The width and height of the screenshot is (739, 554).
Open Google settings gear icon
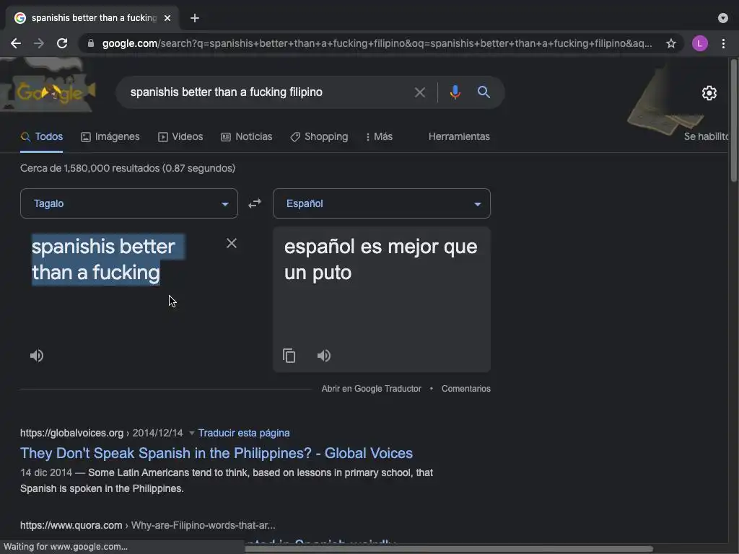[x=709, y=93]
